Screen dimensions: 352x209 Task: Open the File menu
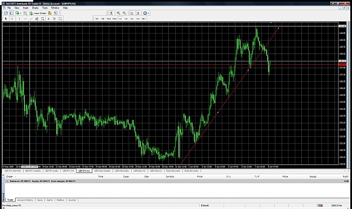pyautogui.click(x=9, y=8)
